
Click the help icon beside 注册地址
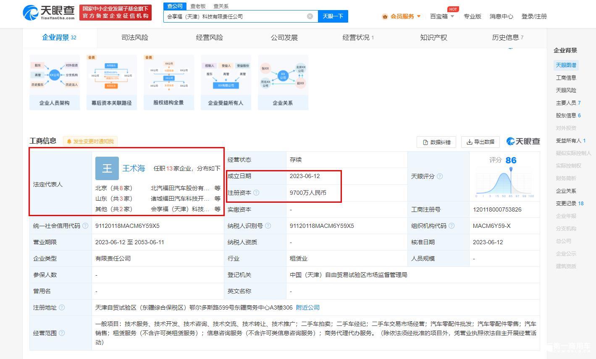tap(62, 307)
